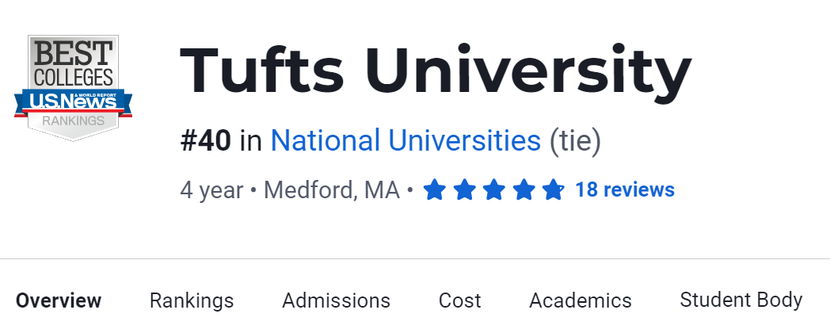This screenshot has width=830, height=329.
Task: Click the Medford, MA location text
Action: (x=331, y=191)
